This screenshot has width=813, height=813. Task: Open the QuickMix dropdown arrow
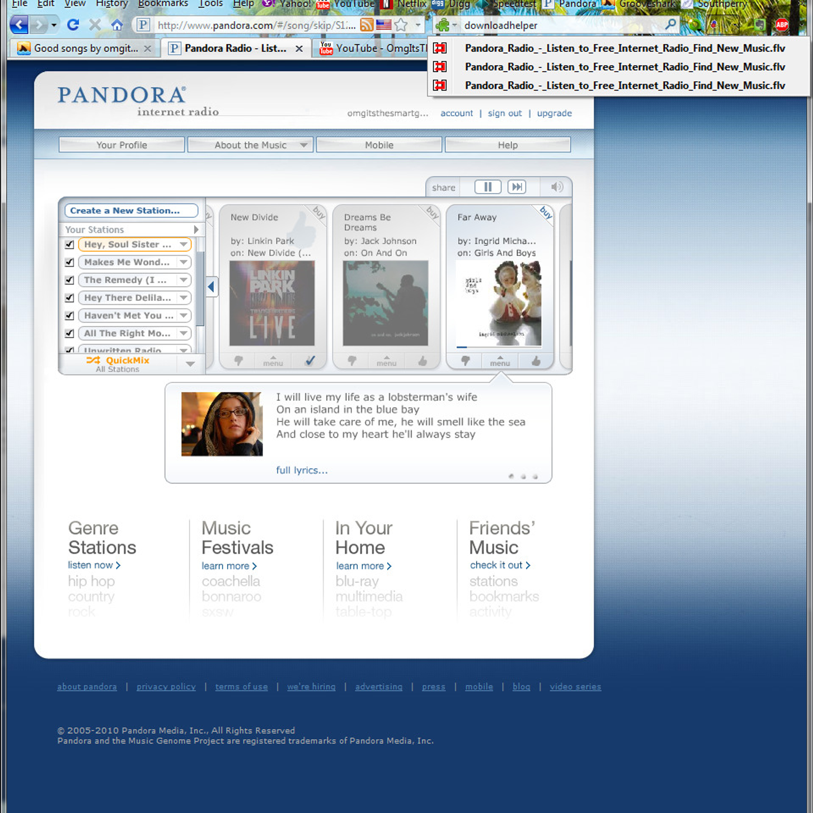(x=190, y=364)
